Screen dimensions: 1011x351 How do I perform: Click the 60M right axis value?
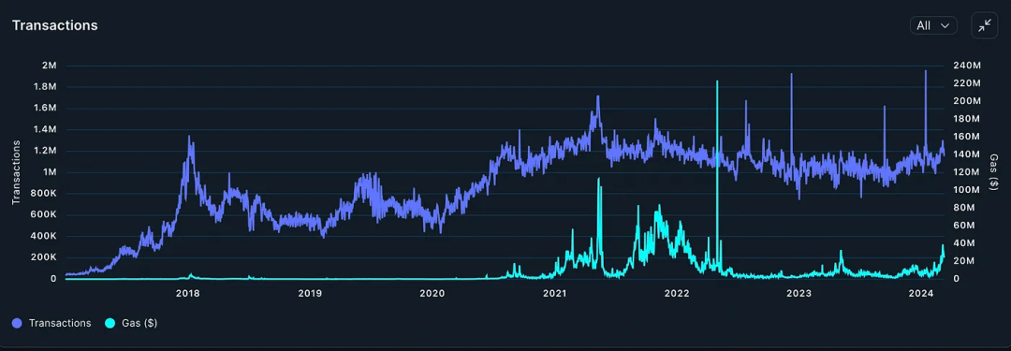click(964, 226)
